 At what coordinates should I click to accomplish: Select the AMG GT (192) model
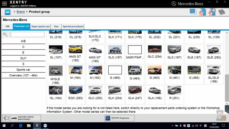pos(75,54)
